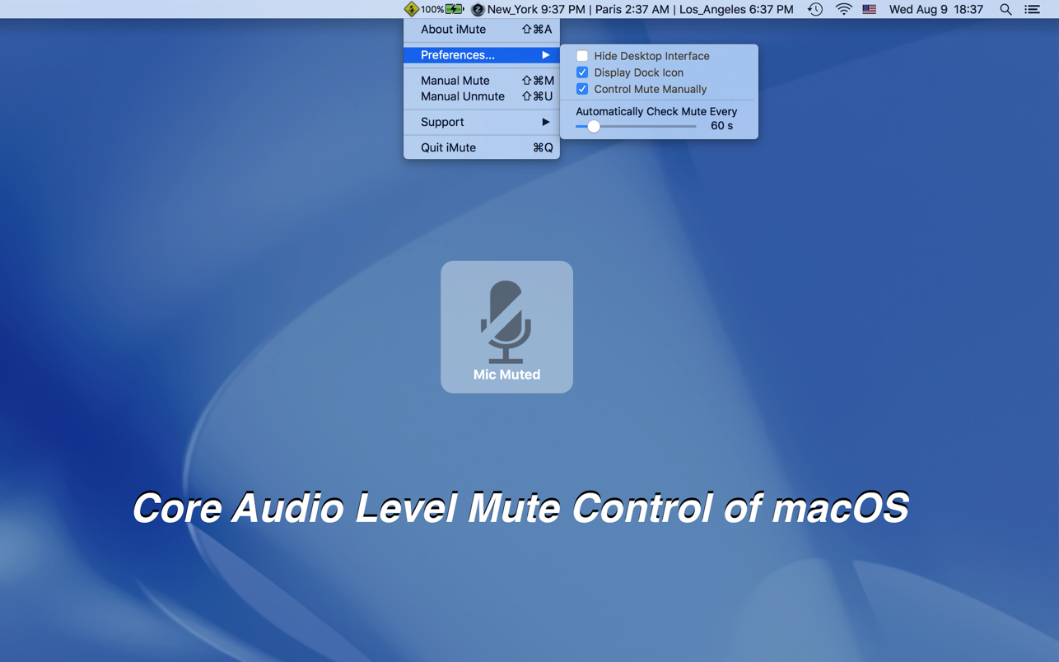This screenshot has width=1059, height=662.
Task: Choose Quit iMute
Action: (482, 147)
